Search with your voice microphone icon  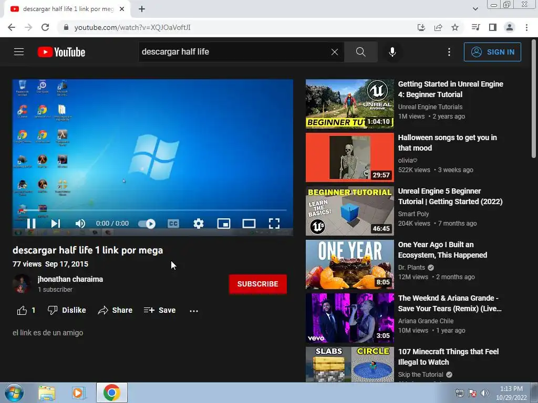tap(392, 52)
